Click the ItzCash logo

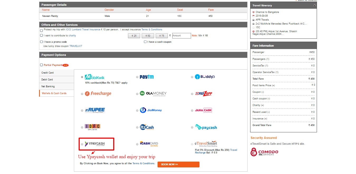[x=147, y=127]
